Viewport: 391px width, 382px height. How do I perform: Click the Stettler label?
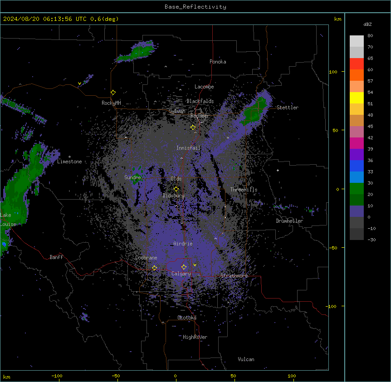[288, 108]
